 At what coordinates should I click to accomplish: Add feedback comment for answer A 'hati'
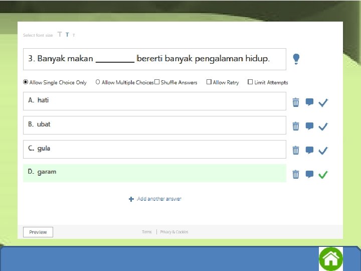point(309,102)
